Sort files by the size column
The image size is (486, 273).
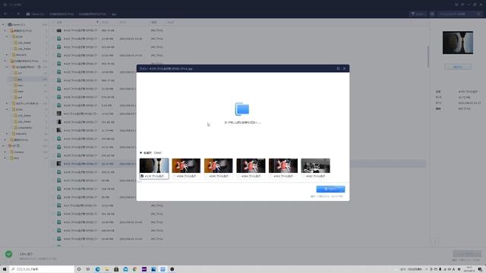[x=105, y=22]
